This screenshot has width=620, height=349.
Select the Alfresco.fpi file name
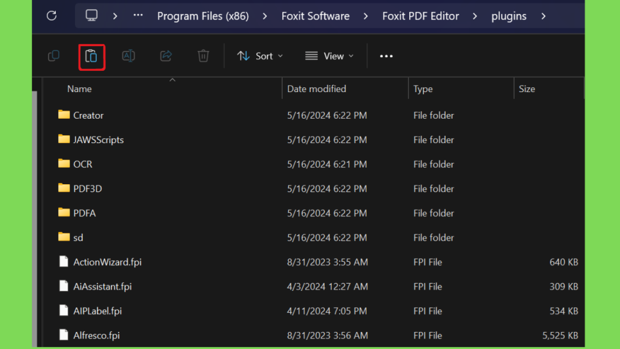96,336
